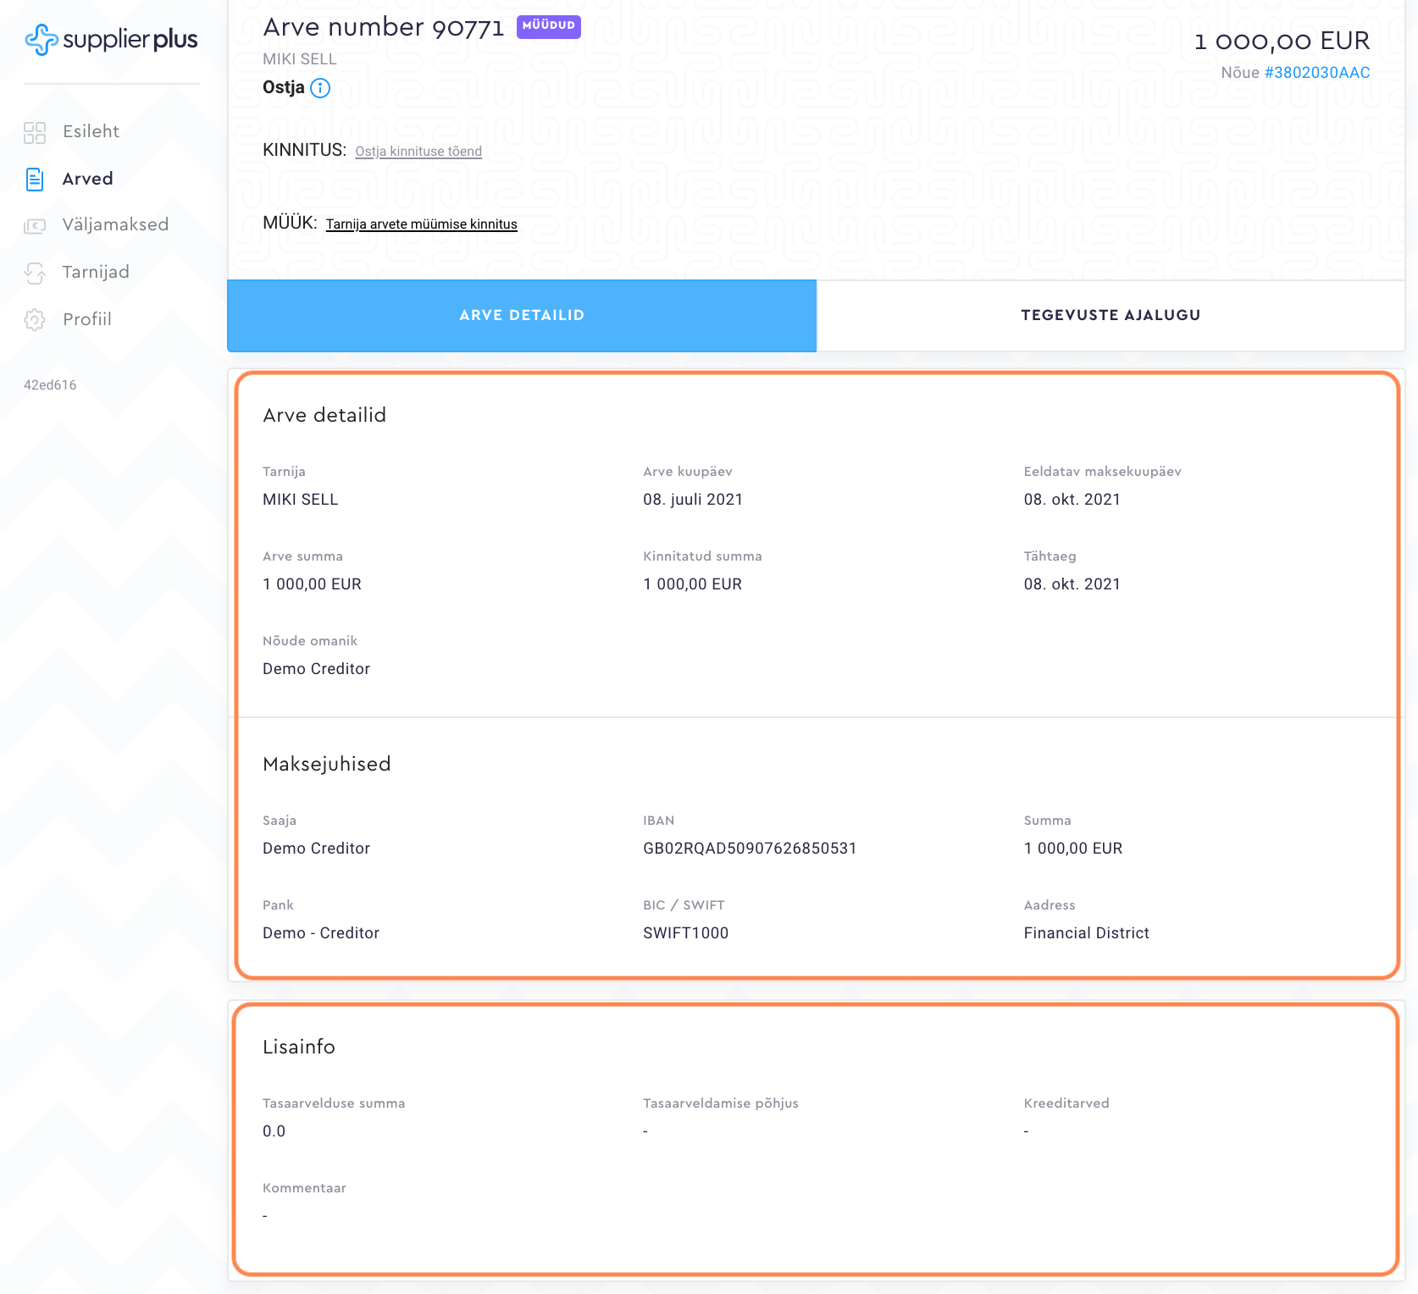
Task: Switch to the TEGEVUSTE AJALUGU tab
Action: [x=1110, y=315]
